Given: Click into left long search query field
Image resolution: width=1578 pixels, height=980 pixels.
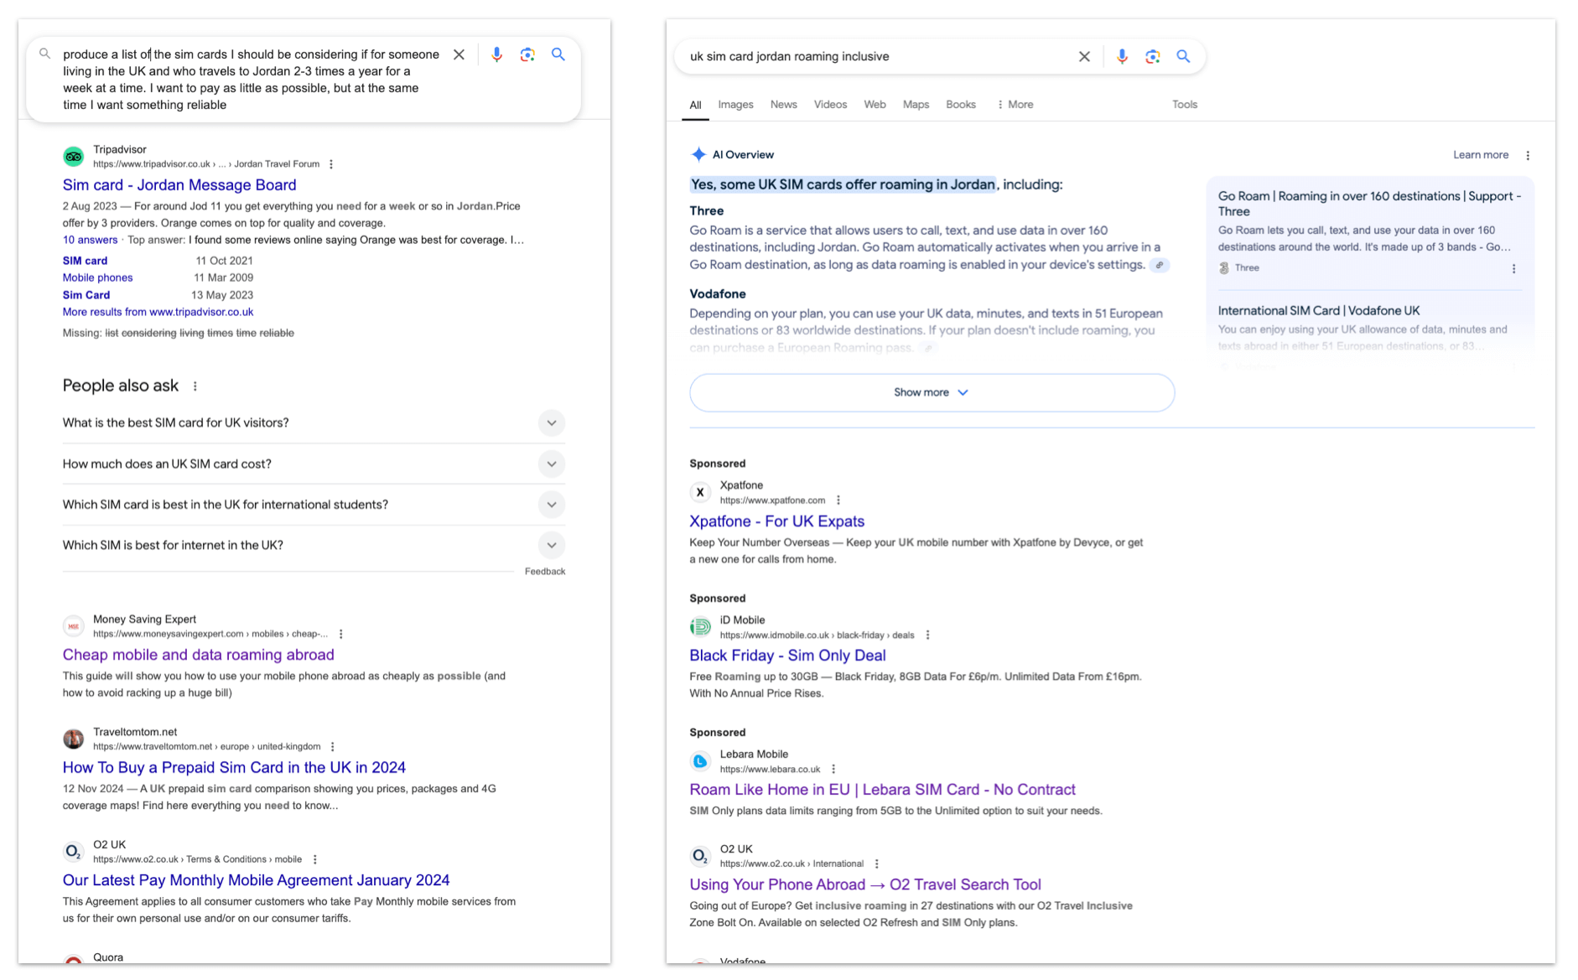Looking at the screenshot, I should coord(252,80).
